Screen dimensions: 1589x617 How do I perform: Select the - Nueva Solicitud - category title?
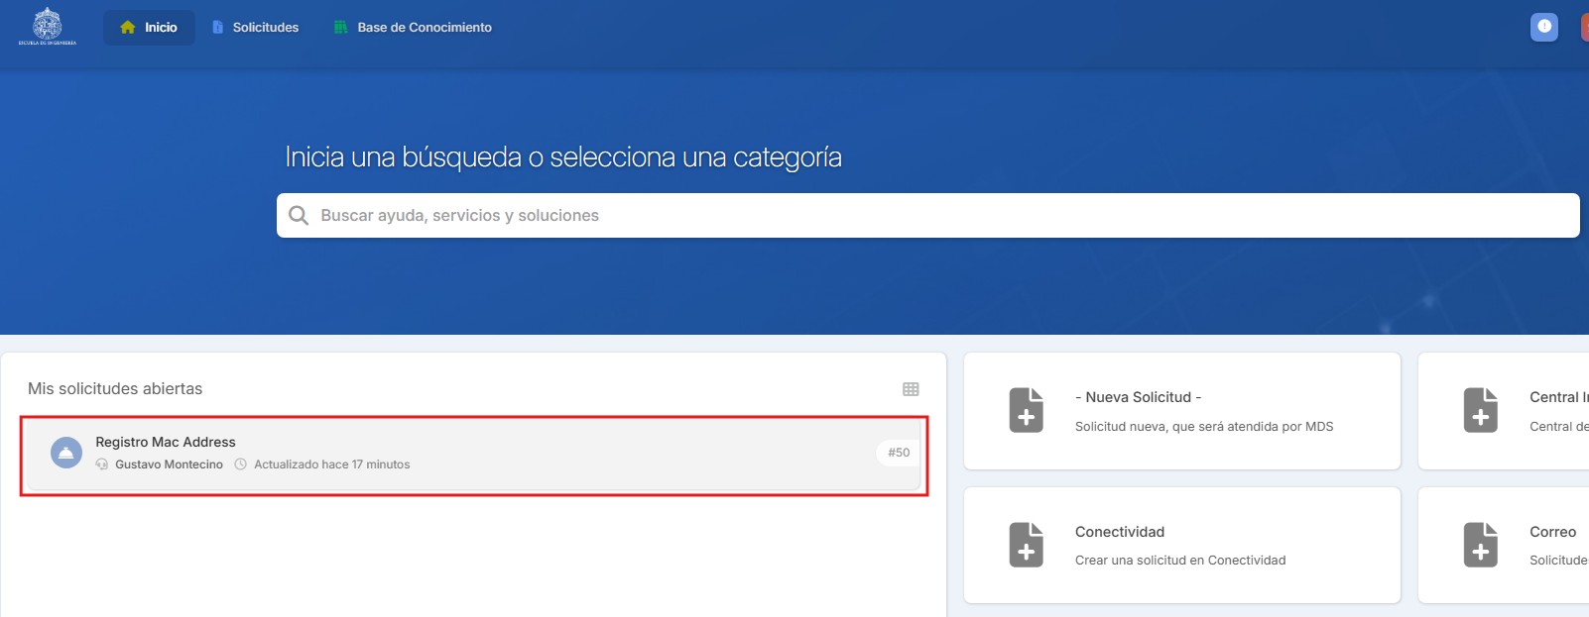1138,397
